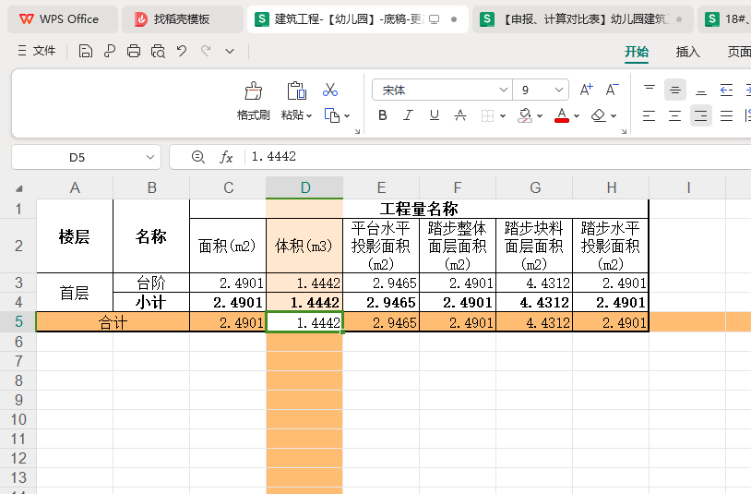Click the zoom magnifier in formula bar
This screenshot has height=494, width=751.
click(197, 157)
